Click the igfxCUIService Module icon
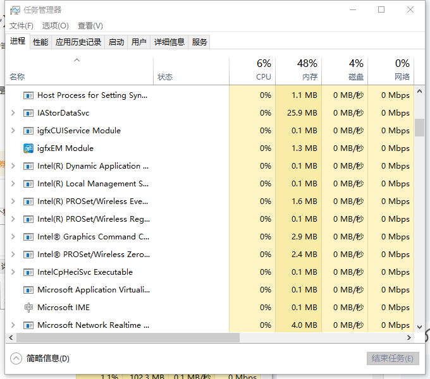Screen dimensions: 430x379 click(28, 131)
